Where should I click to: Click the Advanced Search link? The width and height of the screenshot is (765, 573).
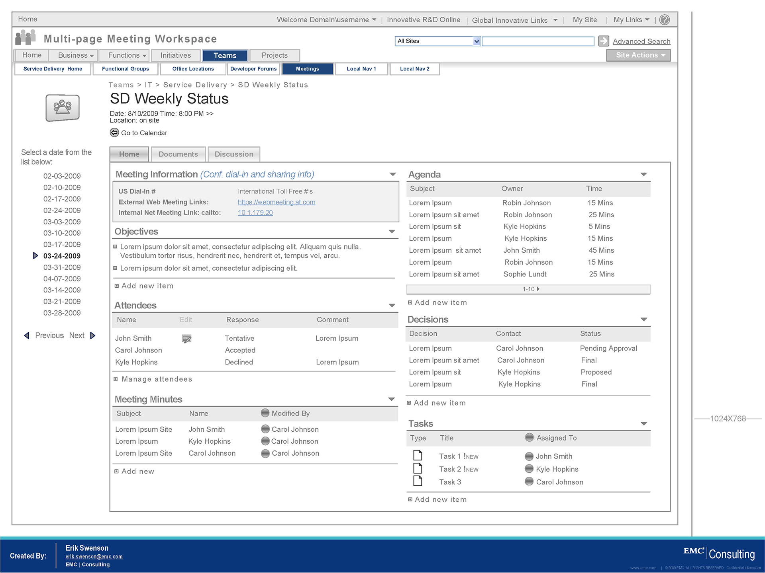tap(641, 41)
